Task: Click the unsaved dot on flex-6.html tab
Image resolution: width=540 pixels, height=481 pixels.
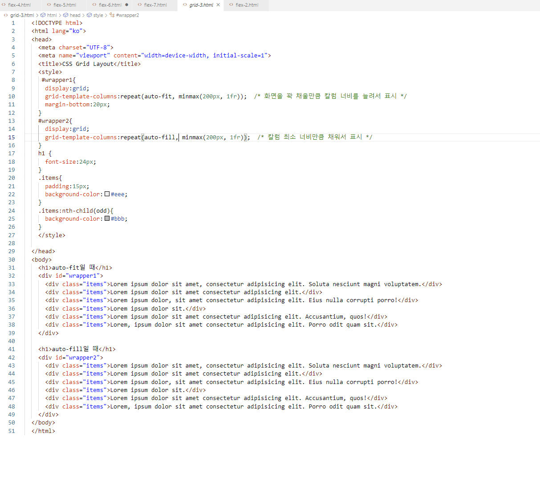Action: click(127, 5)
